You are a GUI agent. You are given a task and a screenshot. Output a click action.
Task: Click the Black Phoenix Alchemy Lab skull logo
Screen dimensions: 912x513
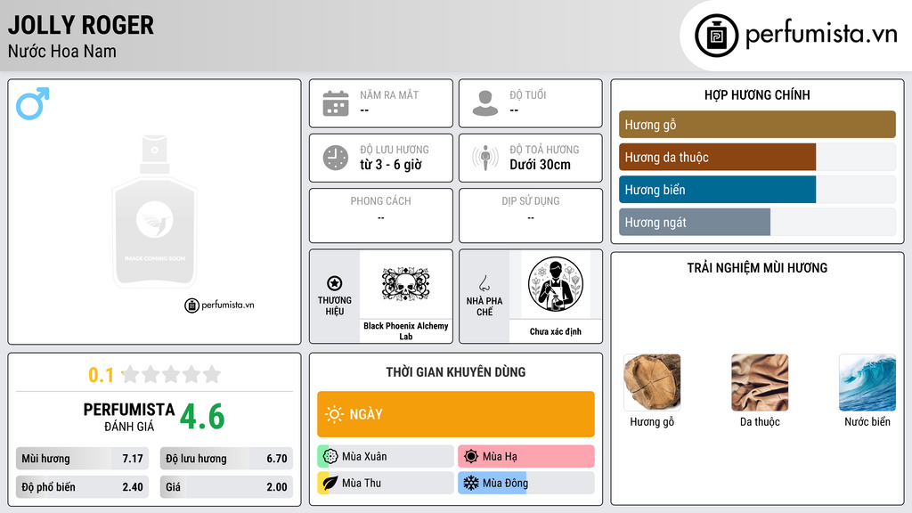[405, 284]
